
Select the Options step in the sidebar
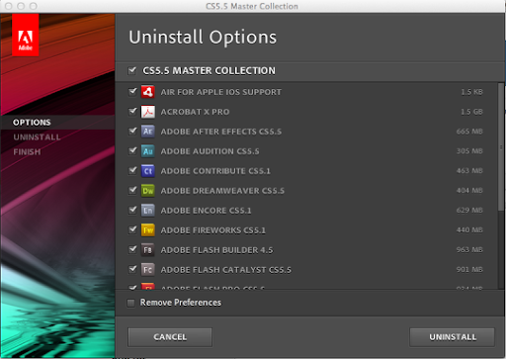(x=32, y=123)
